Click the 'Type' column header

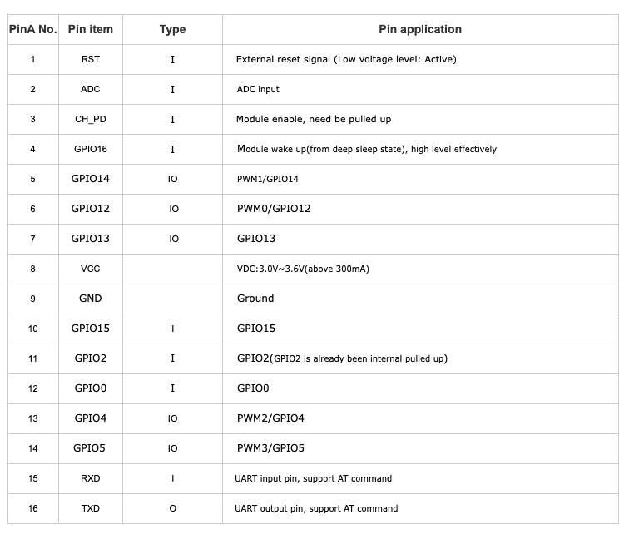point(172,29)
